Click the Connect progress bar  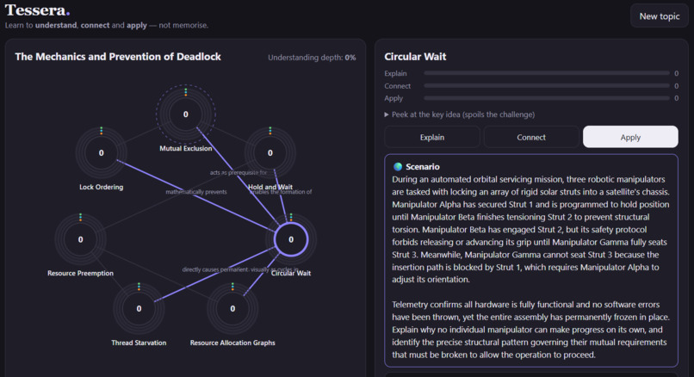547,86
